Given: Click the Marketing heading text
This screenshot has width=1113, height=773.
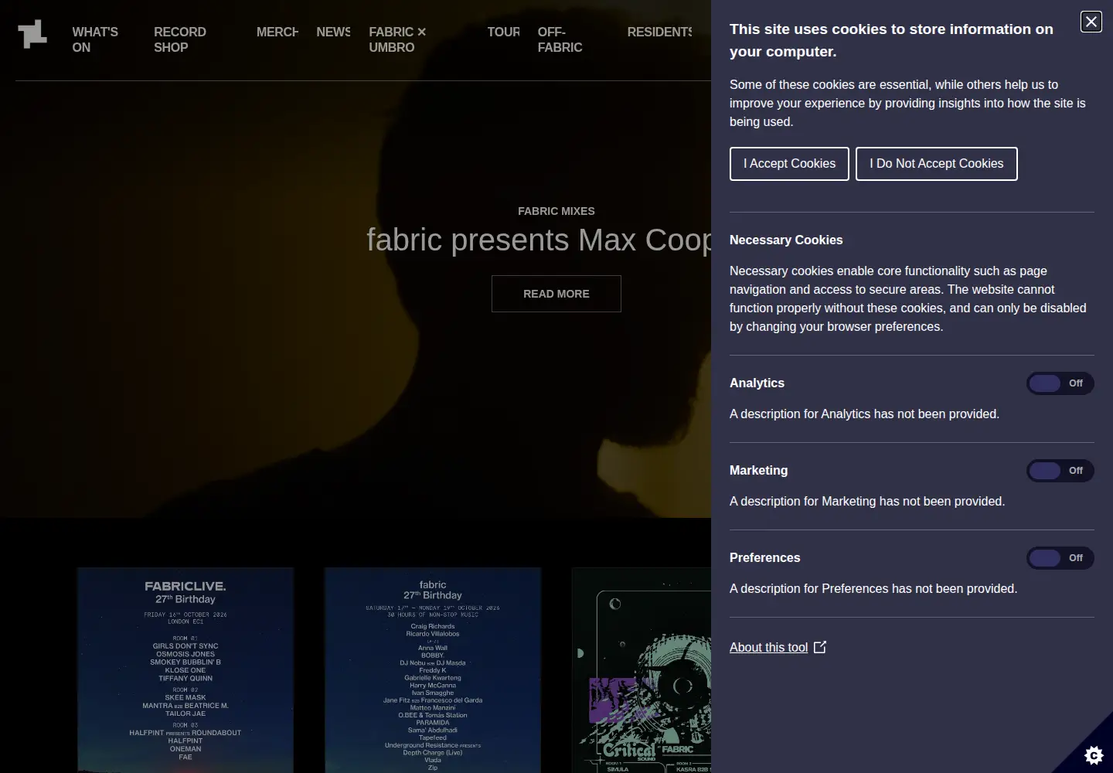Looking at the screenshot, I should [x=758, y=471].
